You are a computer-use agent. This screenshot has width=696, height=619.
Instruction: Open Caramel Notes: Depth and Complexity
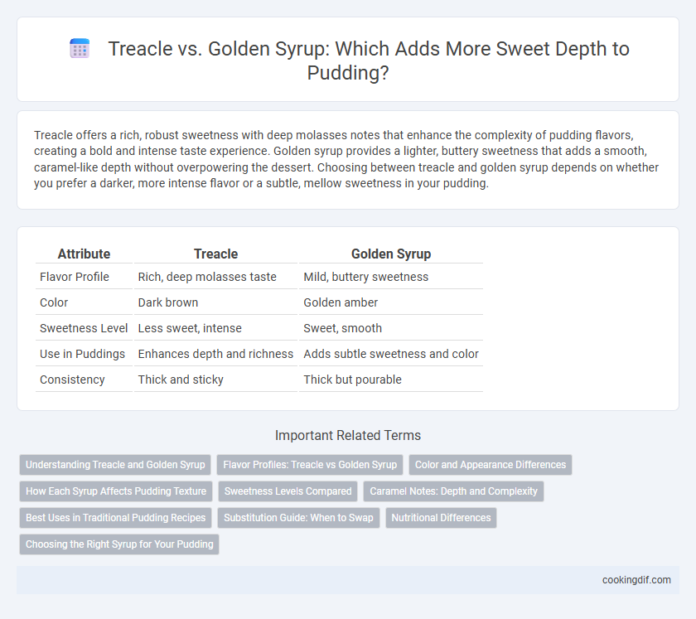tap(454, 491)
